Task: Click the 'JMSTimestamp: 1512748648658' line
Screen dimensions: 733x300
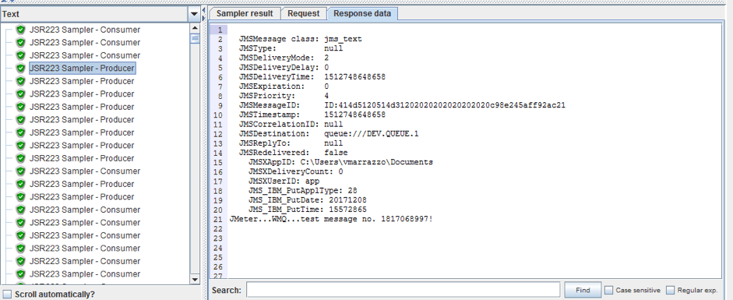Action: (x=312, y=115)
